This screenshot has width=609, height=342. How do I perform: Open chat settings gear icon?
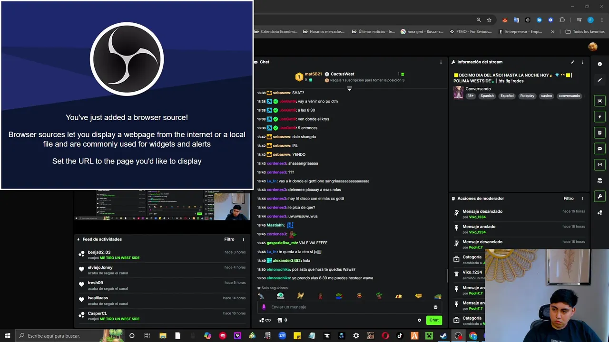(x=419, y=320)
